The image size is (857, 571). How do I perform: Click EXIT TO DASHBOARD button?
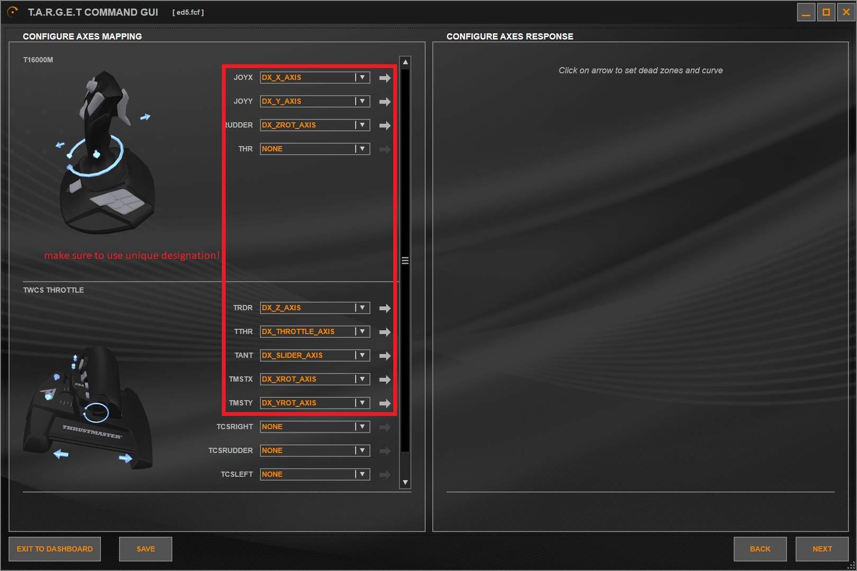pos(54,549)
